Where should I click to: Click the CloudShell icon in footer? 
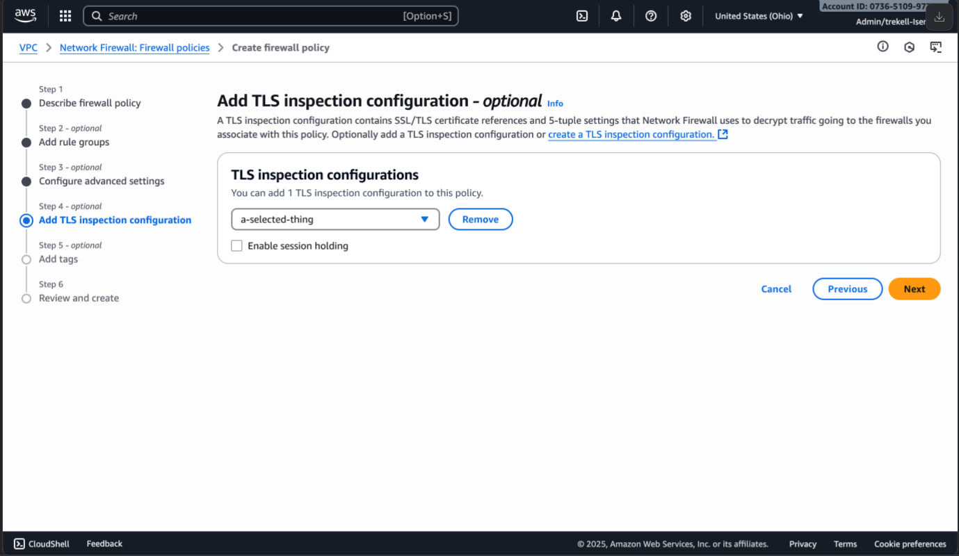coord(19,543)
